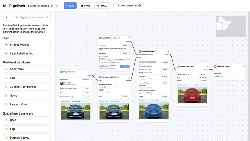This screenshot has width=250, height=141.
Task: Open the settings gear next to started status
Action: [x=52, y=6]
